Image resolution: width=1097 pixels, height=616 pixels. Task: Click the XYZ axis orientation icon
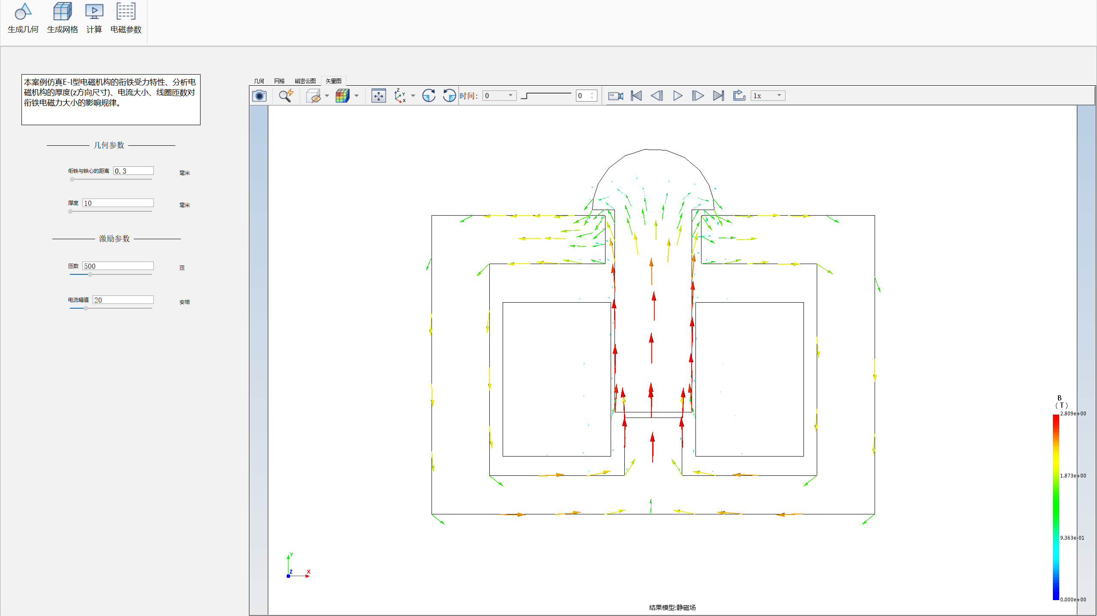point(400,96)
